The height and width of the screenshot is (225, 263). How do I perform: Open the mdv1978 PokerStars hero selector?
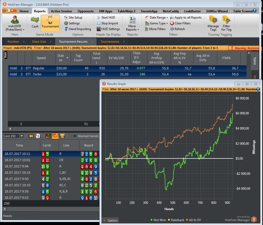(x=15, y=23)
